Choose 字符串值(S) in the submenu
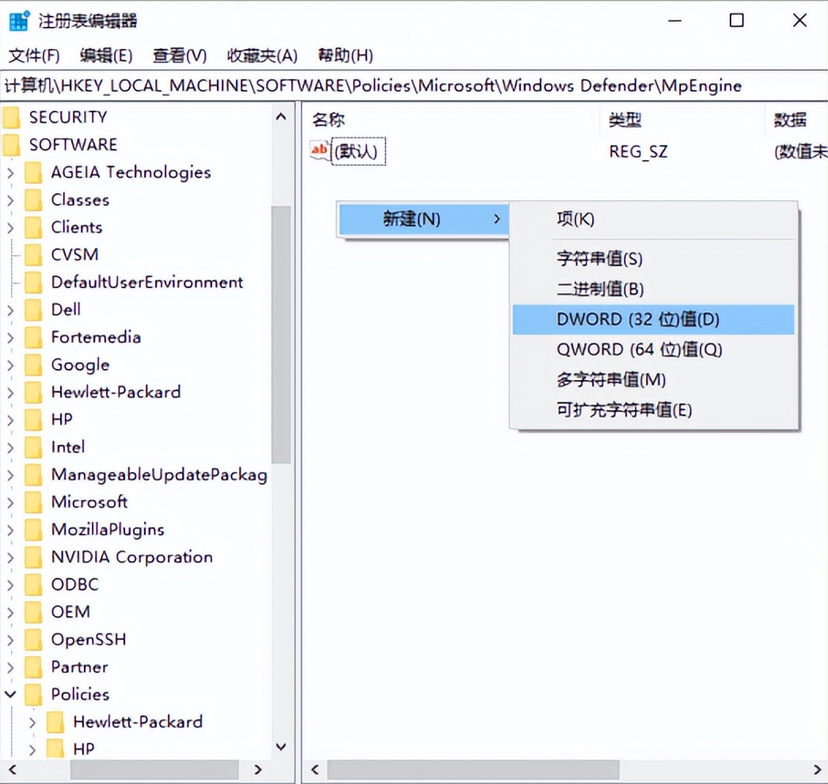The height and width of the screenshot is (784, 828). (653, 258)
